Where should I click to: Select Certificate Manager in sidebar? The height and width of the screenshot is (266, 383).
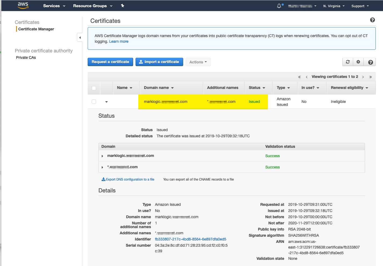[36, 29]
